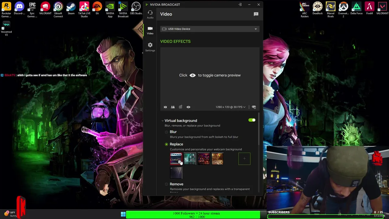This screenshot has width=389, height=219.
Task: Open the Overwatch 2 desktop shortcut
Action: (343, 10)
